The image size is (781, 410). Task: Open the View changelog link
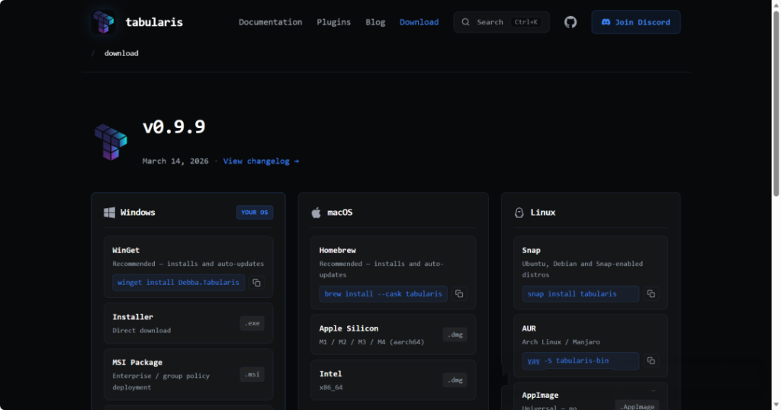pos(261,162)
